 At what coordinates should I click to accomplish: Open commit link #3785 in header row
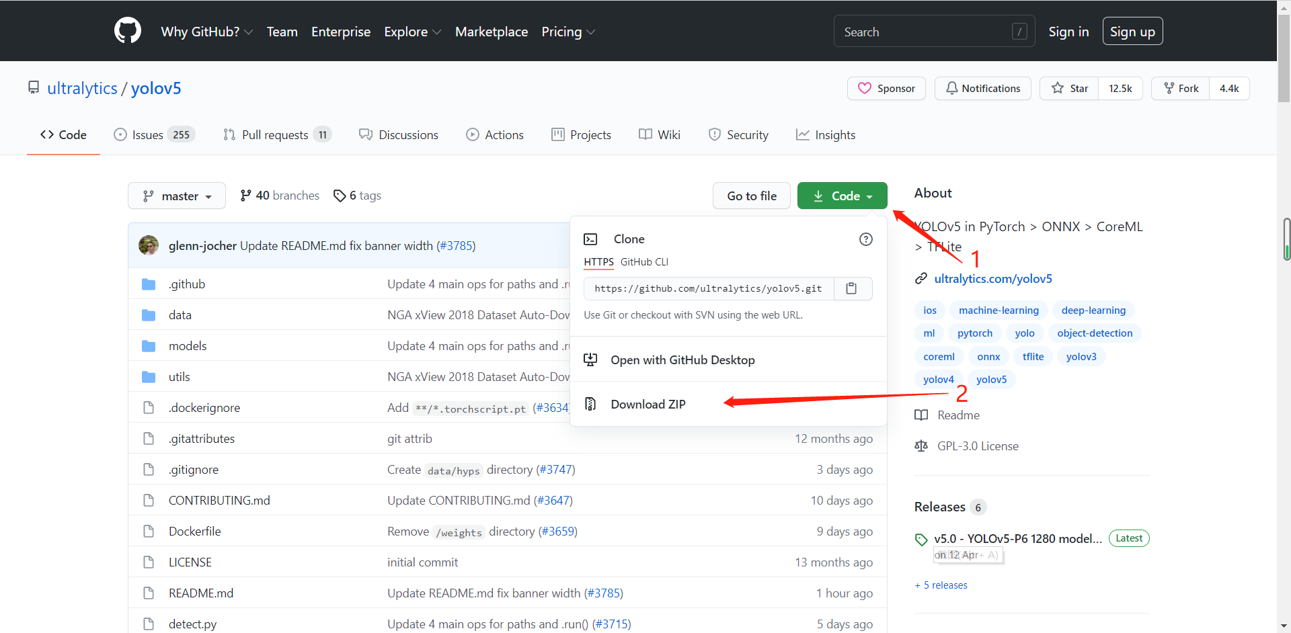tap(456, 246)
